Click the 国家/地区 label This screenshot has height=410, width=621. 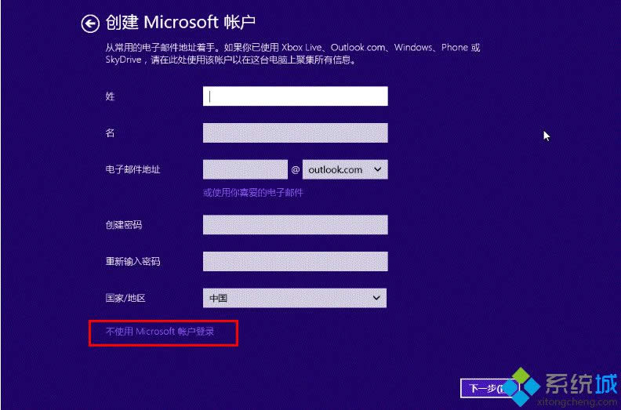pyautogui.click(x=125, y=298)
